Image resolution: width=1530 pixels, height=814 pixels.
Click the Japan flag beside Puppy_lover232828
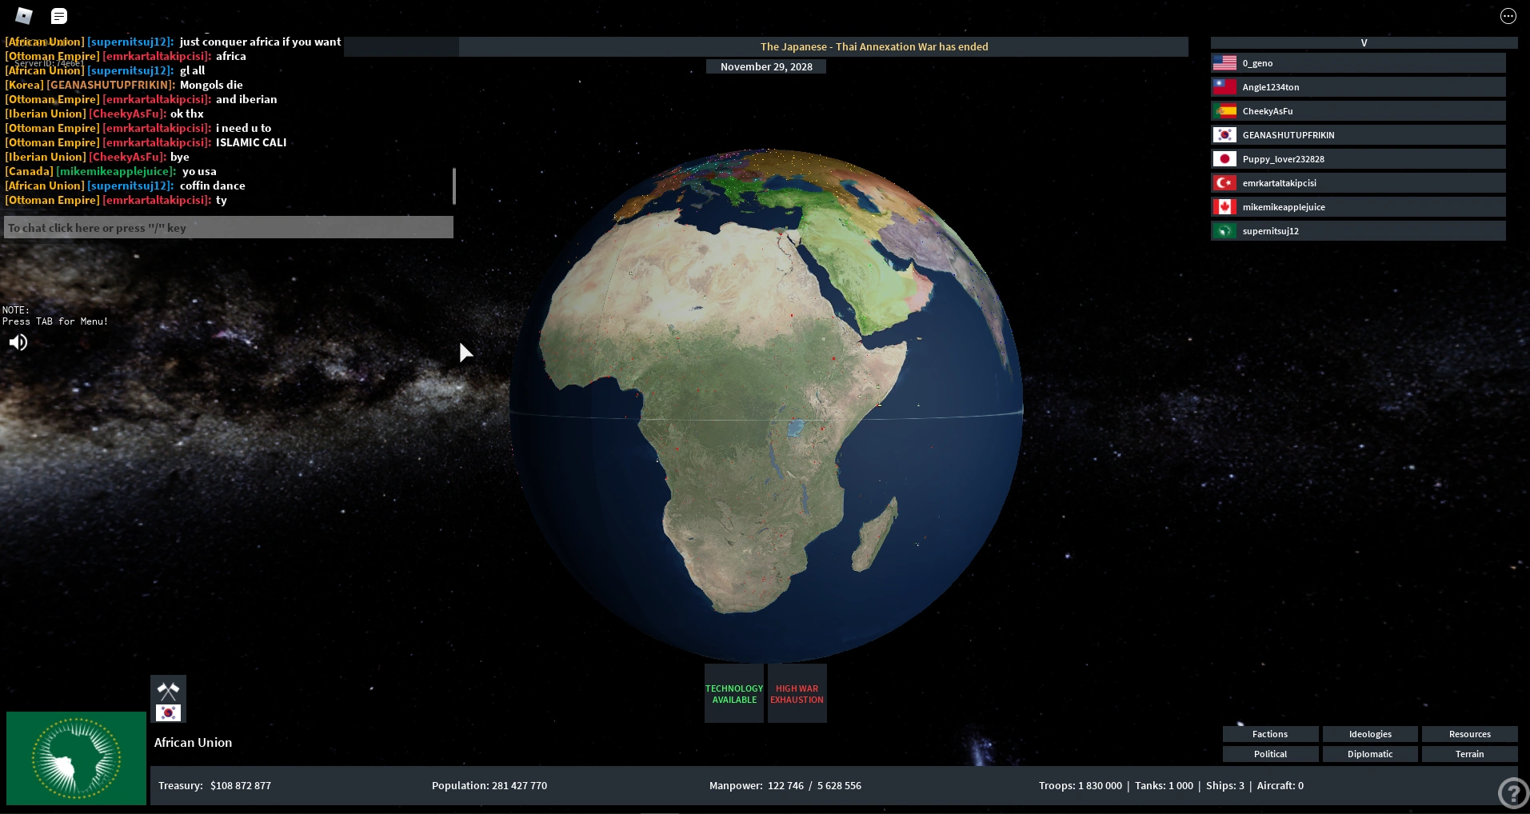1224,158
